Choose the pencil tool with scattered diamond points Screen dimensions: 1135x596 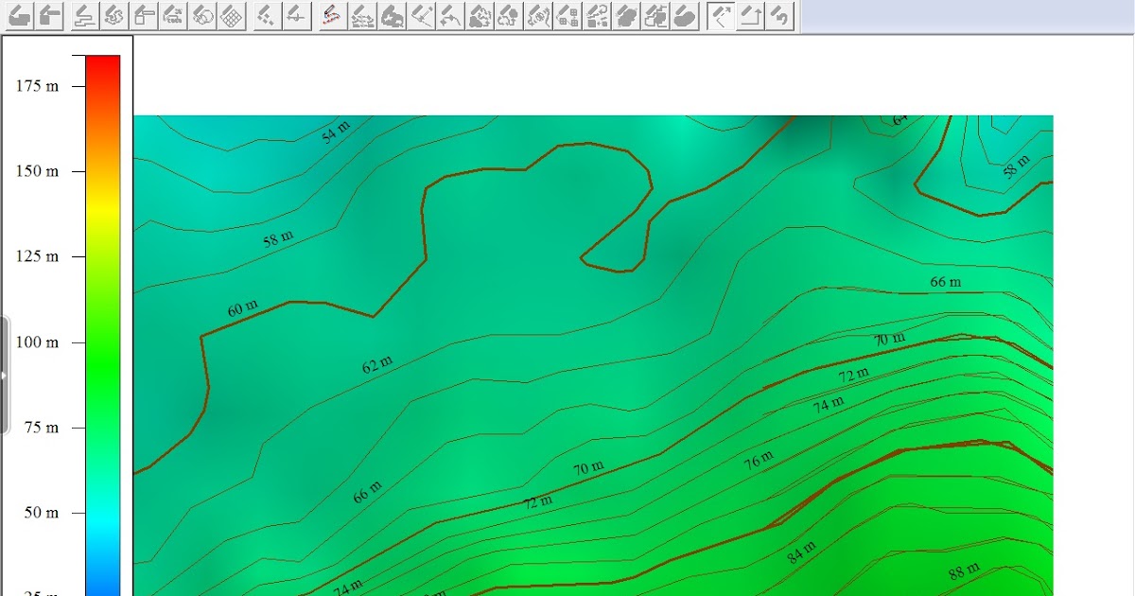[x=268, y=15]
